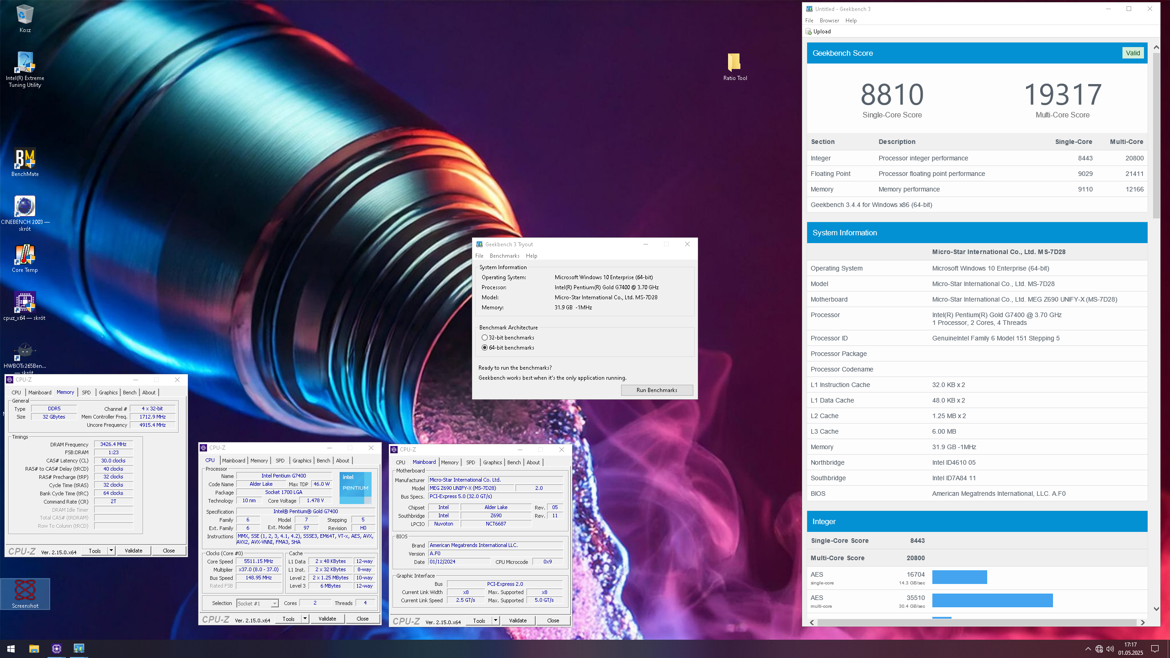Image resolution: width=1170 pixels, height=658 pixels.
Task: Select 64-bit benchmarks radio button
Action: [484, 348]
